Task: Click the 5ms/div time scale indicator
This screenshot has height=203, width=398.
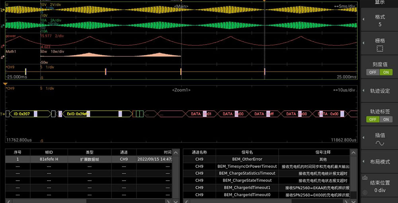Action: (x=345, y=6)
